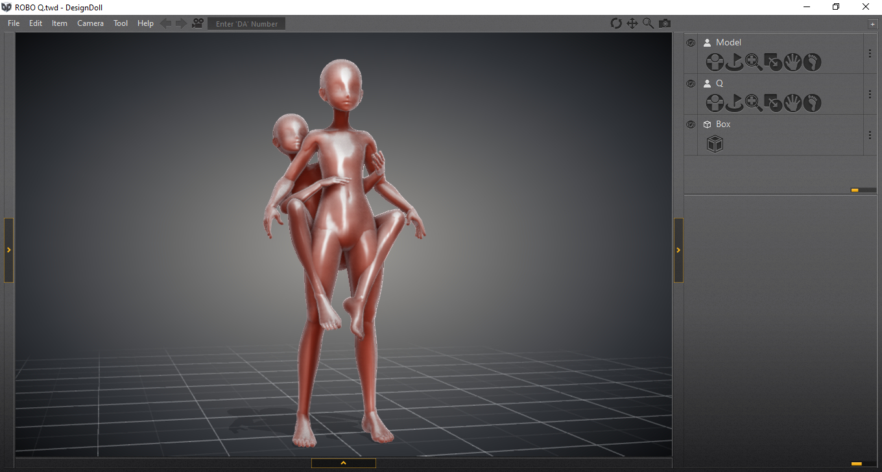Hide the Q model with eye toggle
This screenshot has width=882, height=472.
coord(691,84)
